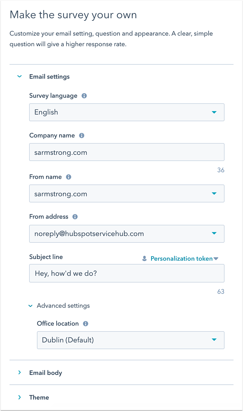Click the From address info icon

point(75,216)
